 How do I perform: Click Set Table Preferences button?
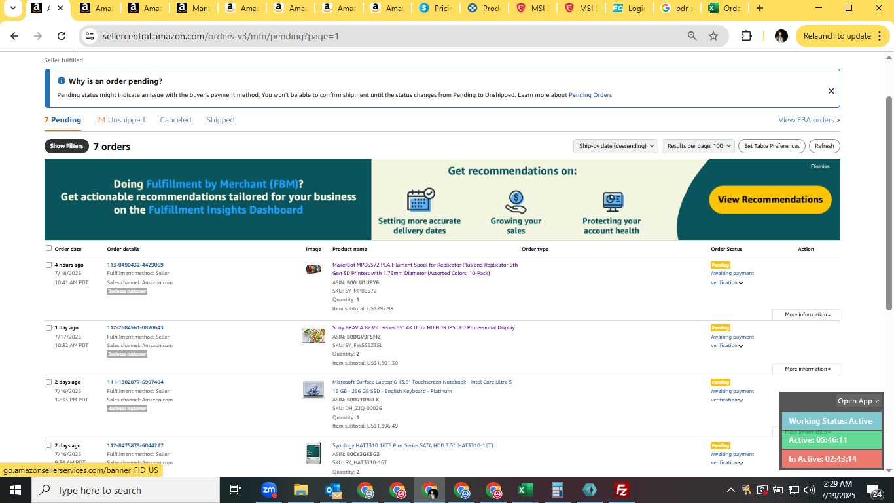(772, 146)
